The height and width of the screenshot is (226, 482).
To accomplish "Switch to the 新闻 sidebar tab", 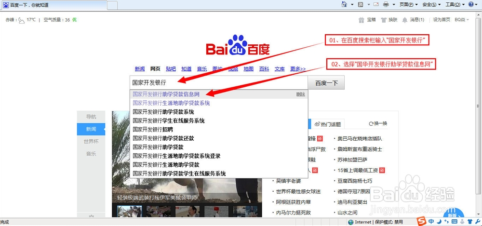I will [91, 129].
